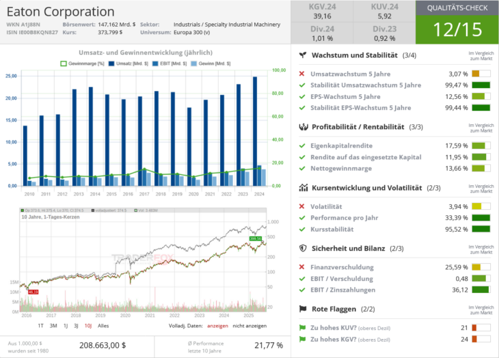Click the green check next to EBIT / Verschuldung
499x358 pixels.
point(302,279)
